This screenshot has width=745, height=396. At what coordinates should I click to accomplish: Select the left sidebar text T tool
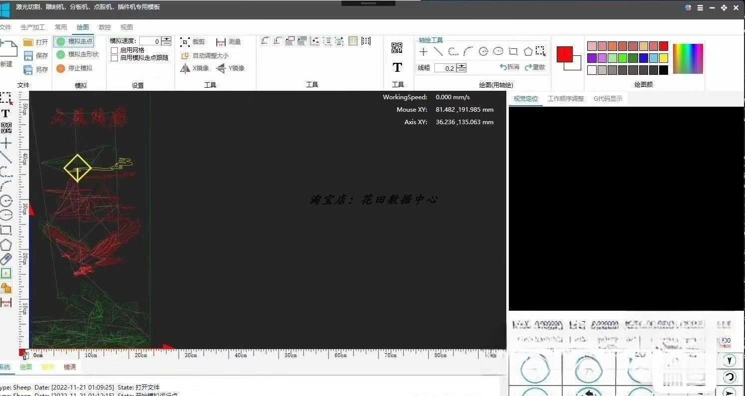tap(5, 114)
